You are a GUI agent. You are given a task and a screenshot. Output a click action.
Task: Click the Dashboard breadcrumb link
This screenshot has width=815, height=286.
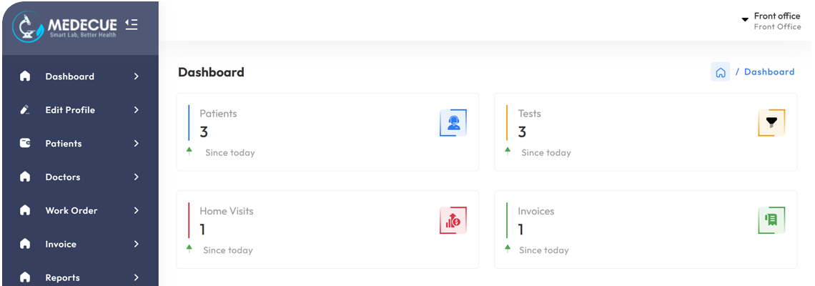click(769, 72)
